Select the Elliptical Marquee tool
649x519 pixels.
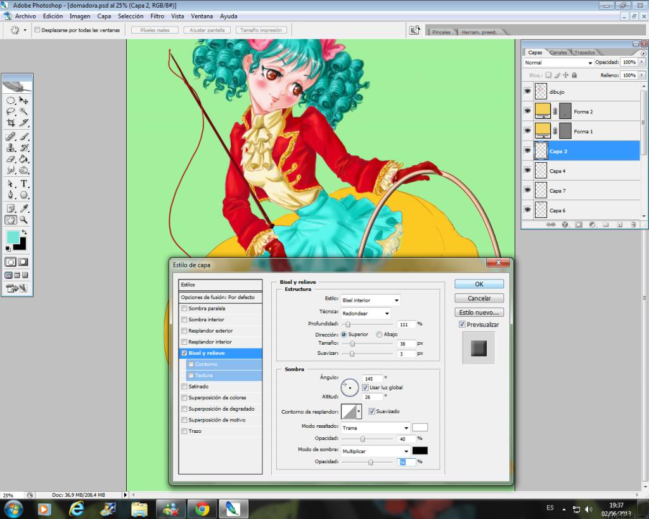pyautogui.click(x=11, y=101)
